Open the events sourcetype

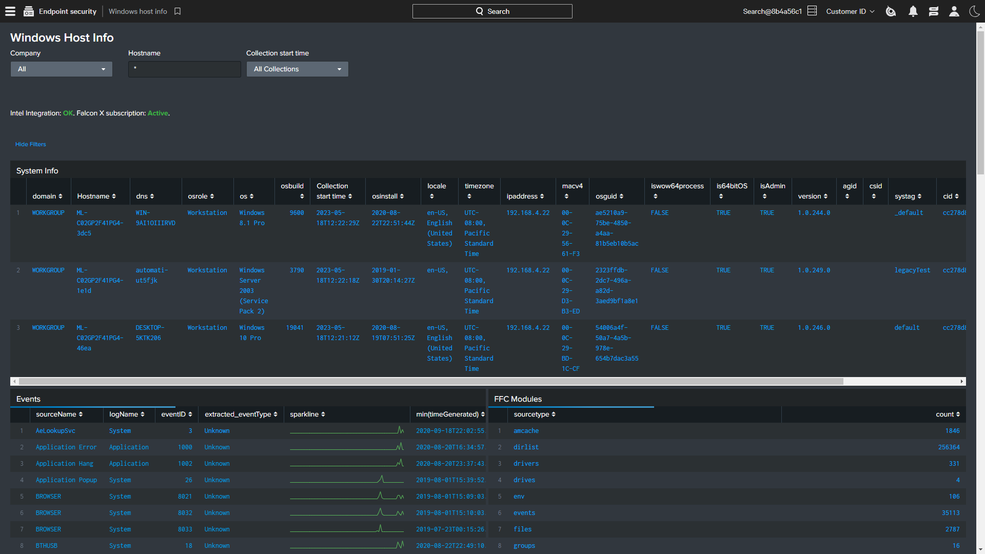tap(524, 513)
